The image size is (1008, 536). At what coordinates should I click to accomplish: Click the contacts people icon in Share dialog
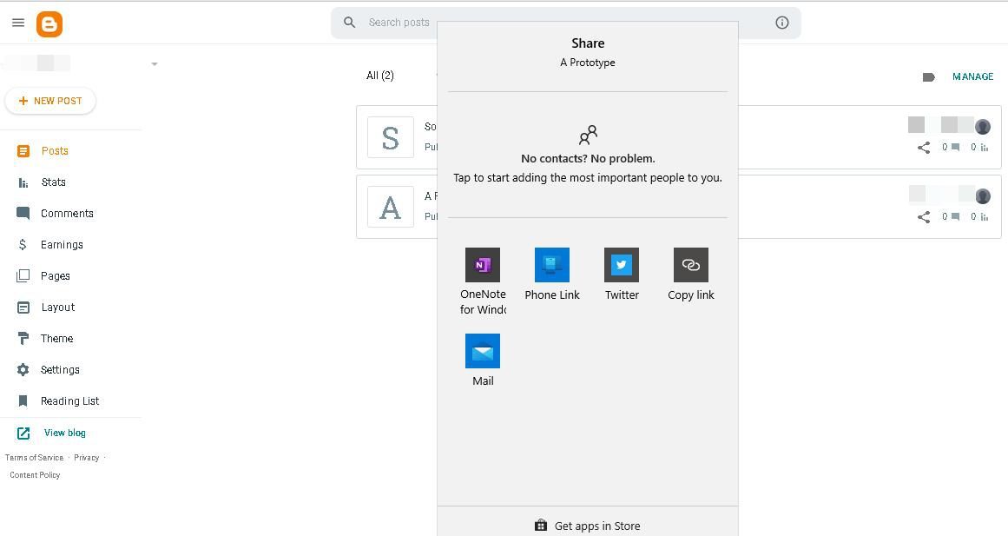pyautogui.click(x=588, y=136)
